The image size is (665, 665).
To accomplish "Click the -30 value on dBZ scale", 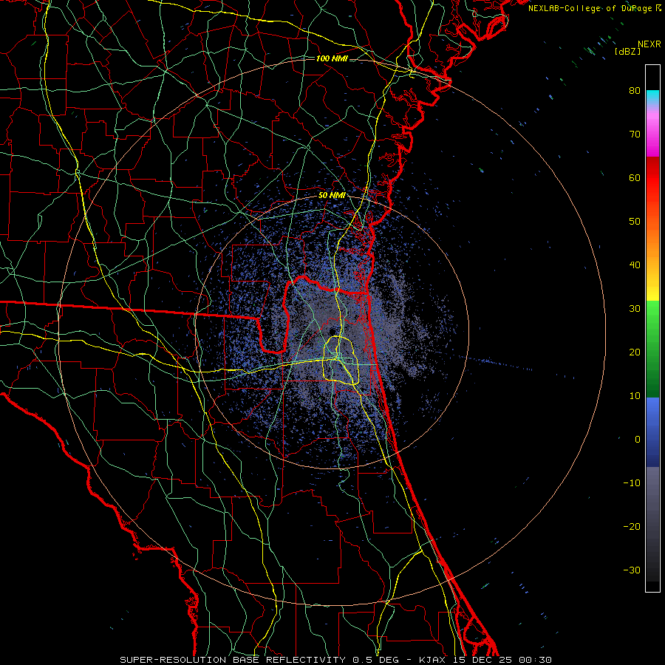I will [632, 570].
